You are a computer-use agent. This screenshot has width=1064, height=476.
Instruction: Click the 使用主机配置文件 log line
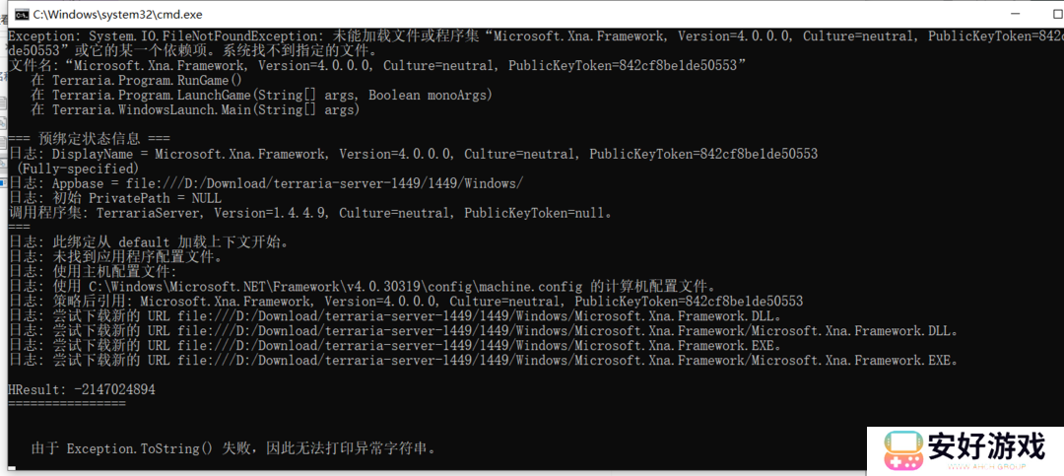pyautogui.click(x=94, y=271)
